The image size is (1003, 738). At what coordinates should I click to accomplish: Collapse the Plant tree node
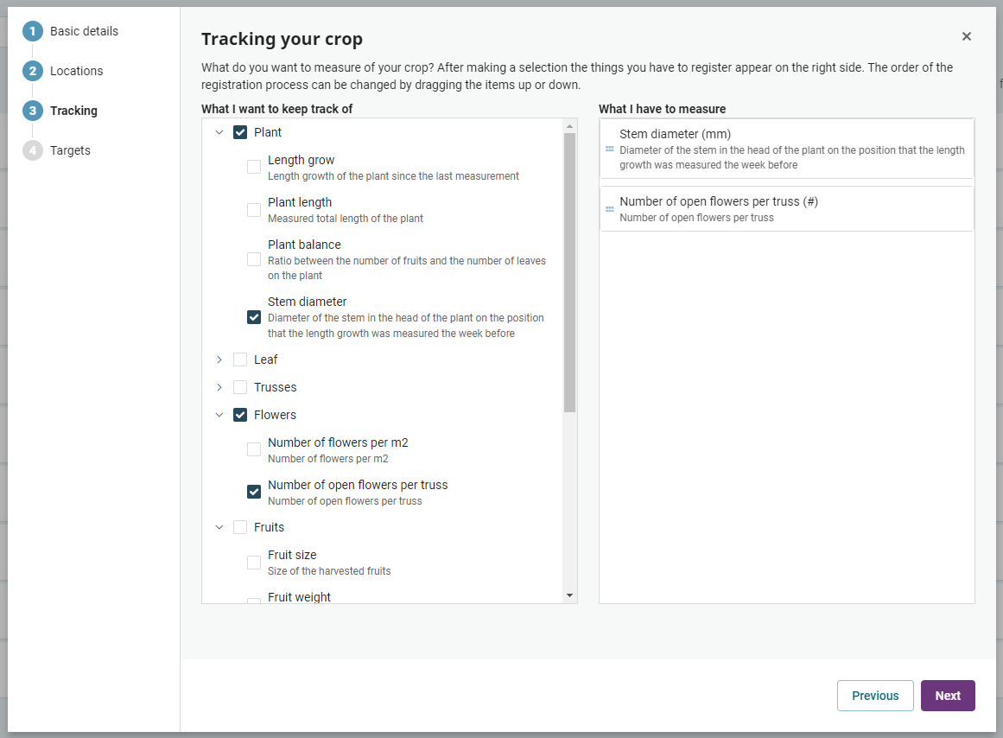coord(219,132)
